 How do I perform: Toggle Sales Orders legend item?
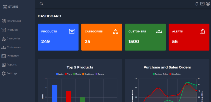175,74
